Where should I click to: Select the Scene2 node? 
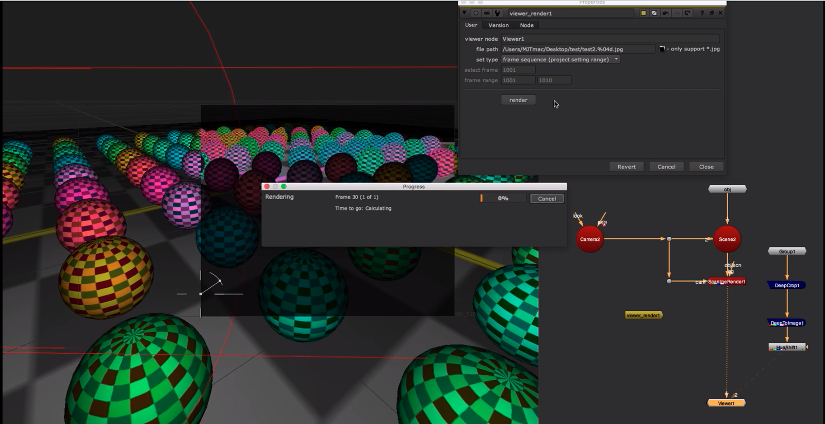pos(727,239)
